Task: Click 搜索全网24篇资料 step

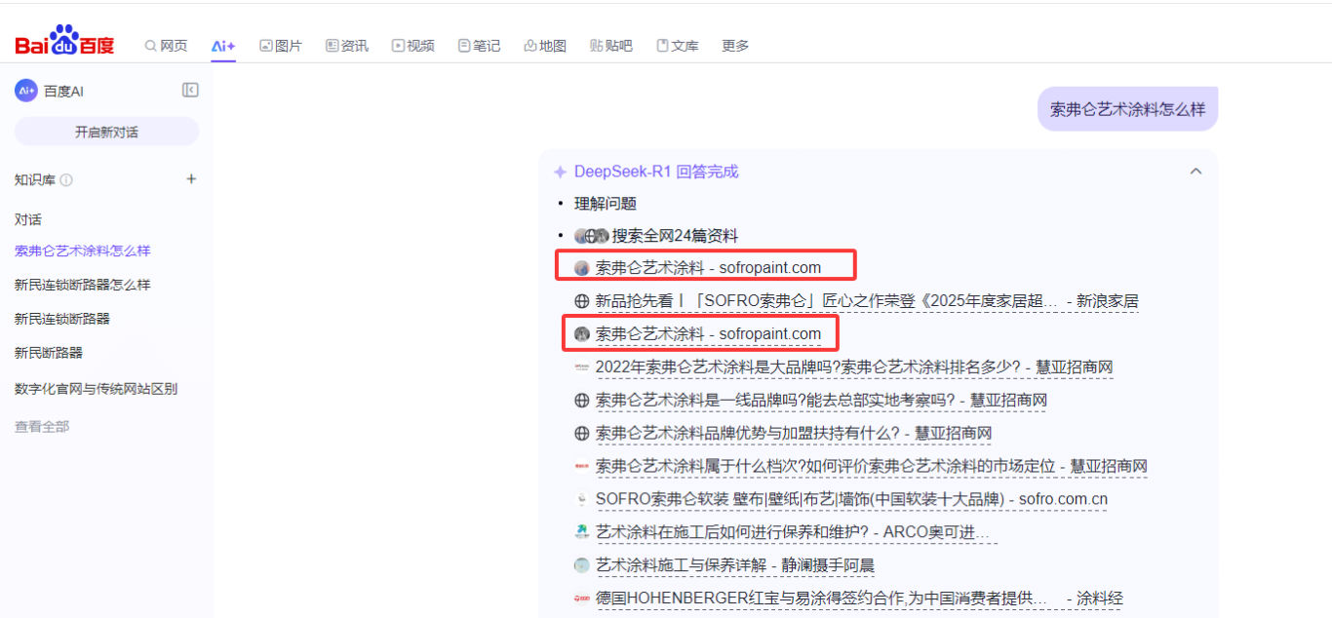Action: [x=675, y=236]
